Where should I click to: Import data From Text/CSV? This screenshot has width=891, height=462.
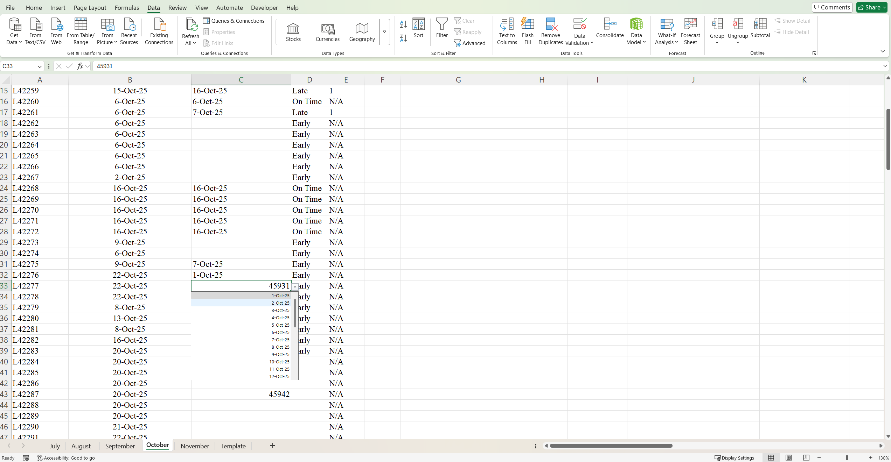35,31
